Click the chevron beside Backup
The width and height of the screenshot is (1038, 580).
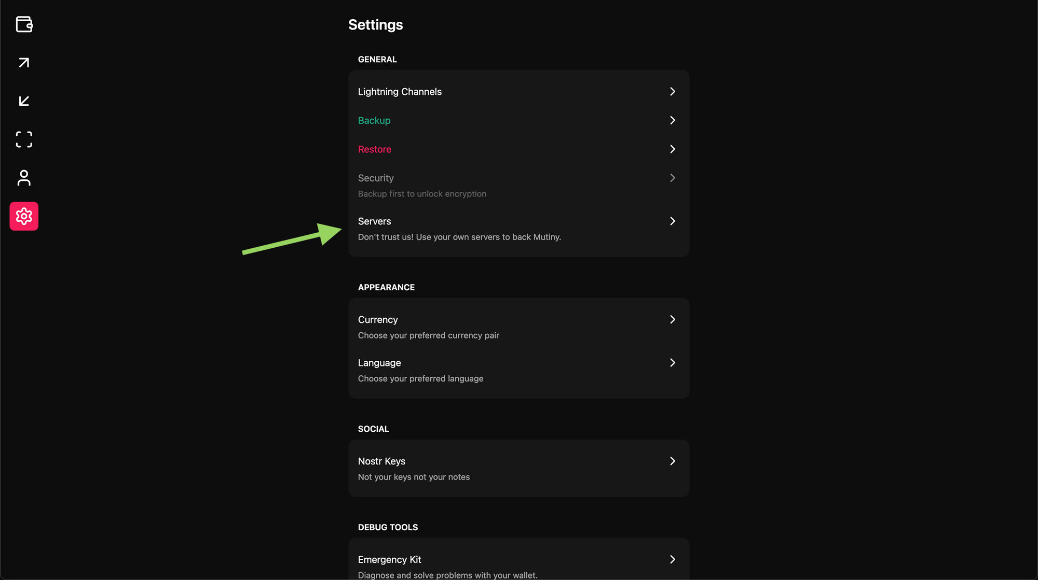click(x=672, y=120)
